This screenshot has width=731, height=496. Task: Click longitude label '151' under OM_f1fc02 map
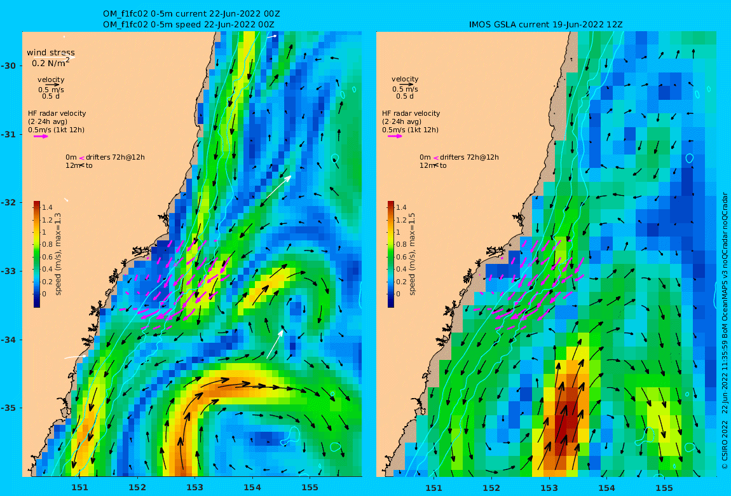[79, 488]
